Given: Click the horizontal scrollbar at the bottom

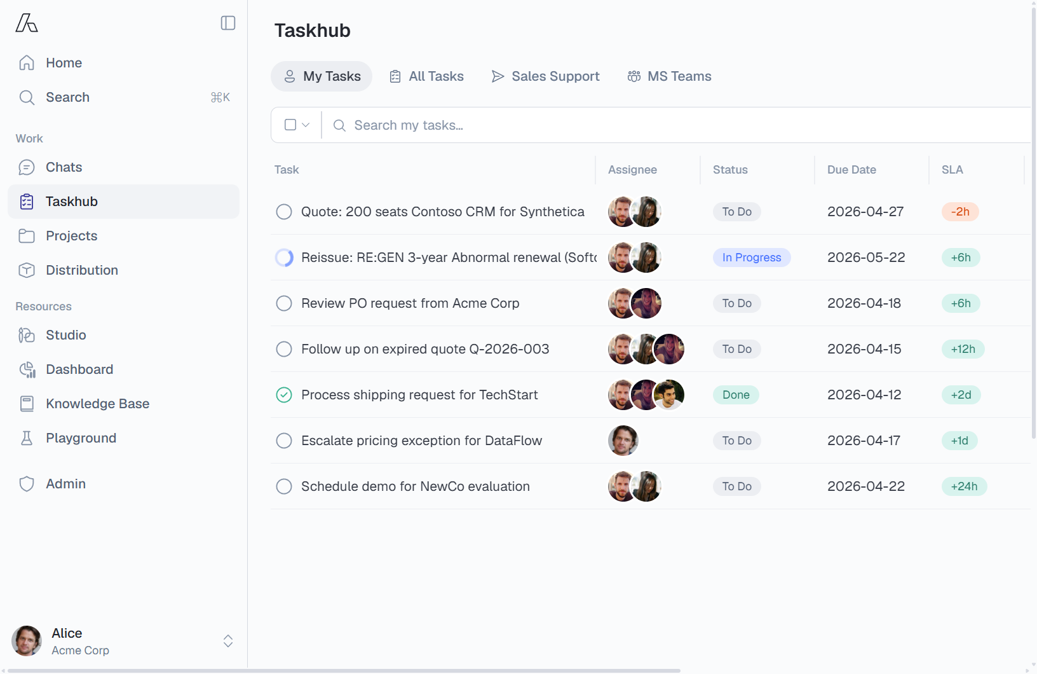Looking at the screenshot, I should (343, 671).
